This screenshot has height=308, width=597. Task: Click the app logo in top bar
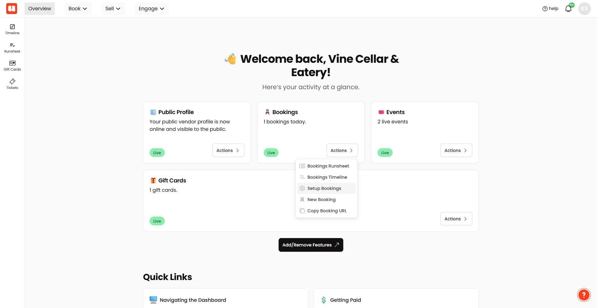[x=12, y=9]
